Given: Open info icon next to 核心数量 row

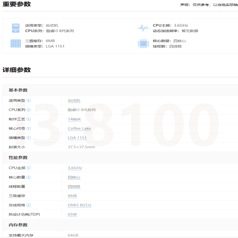Looking at the screenshot, I should point(29,177).
